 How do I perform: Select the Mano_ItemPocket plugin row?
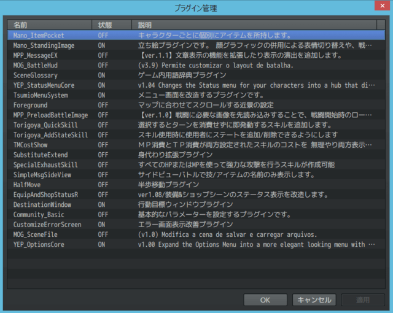pos(196,36)
